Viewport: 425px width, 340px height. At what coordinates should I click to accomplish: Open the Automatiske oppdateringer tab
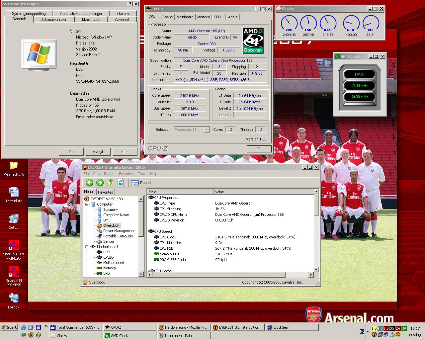tap(81, 14)
